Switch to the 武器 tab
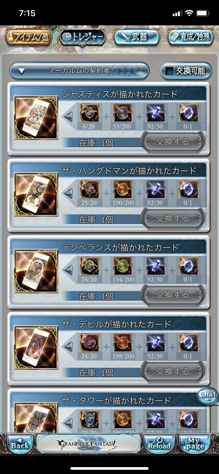The height and width of the screenshot is (474, 219). (136, 37)
